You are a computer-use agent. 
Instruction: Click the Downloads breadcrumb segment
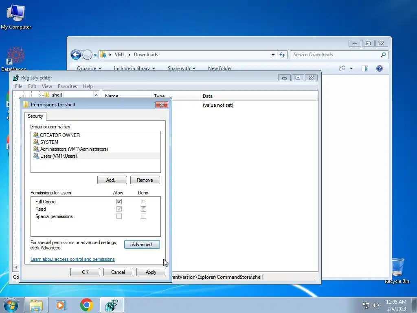[x=146, y=55]
